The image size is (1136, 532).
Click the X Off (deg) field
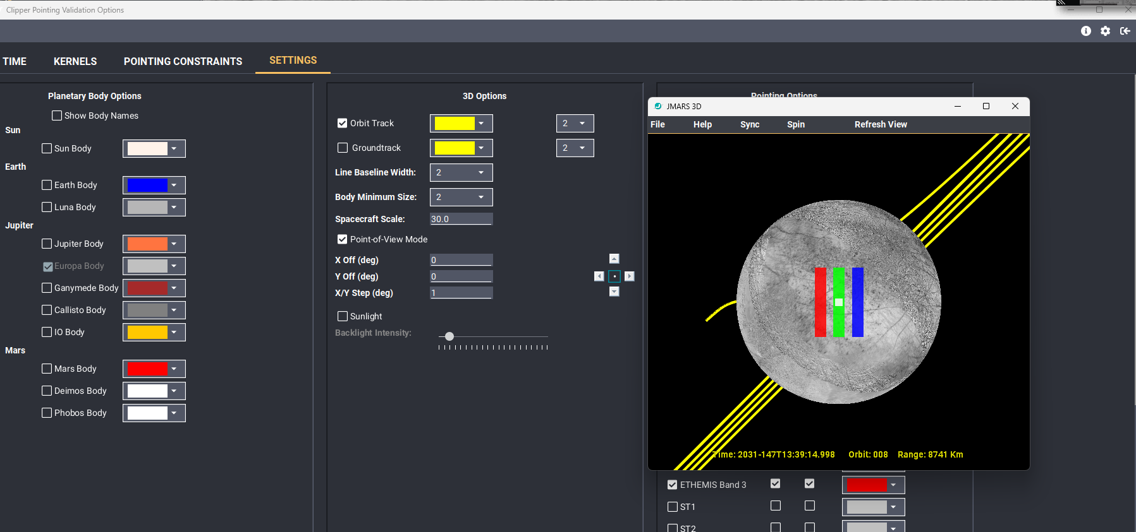461,260
